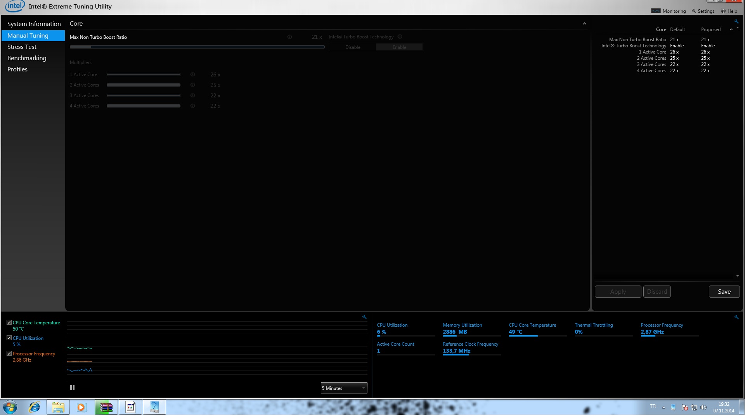Open the Windows Start menu
The image size is (745, 419).
pos(10,407)
